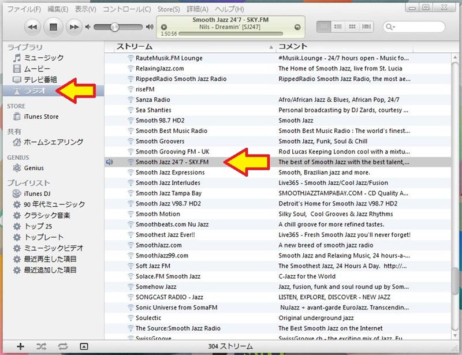Open the 表示(V) menu

coord(85,9)
